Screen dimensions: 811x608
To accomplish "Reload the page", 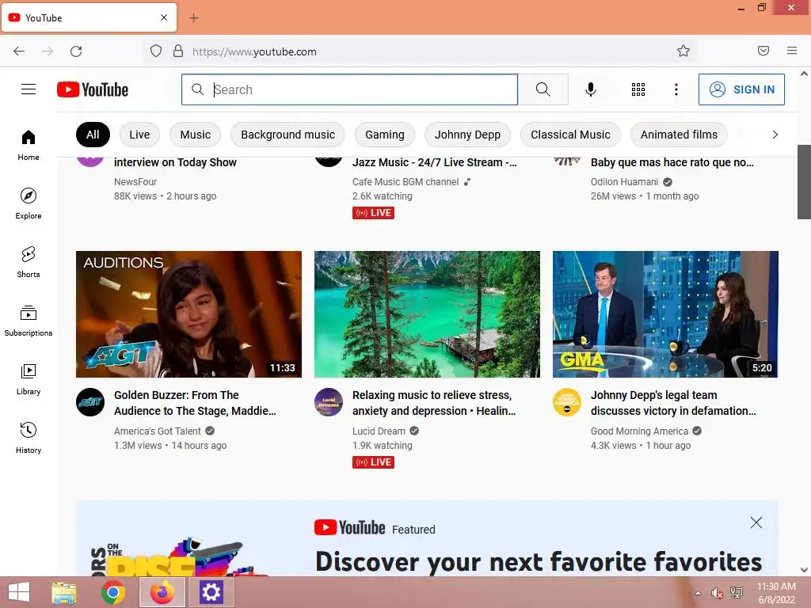I will (76, 51).
